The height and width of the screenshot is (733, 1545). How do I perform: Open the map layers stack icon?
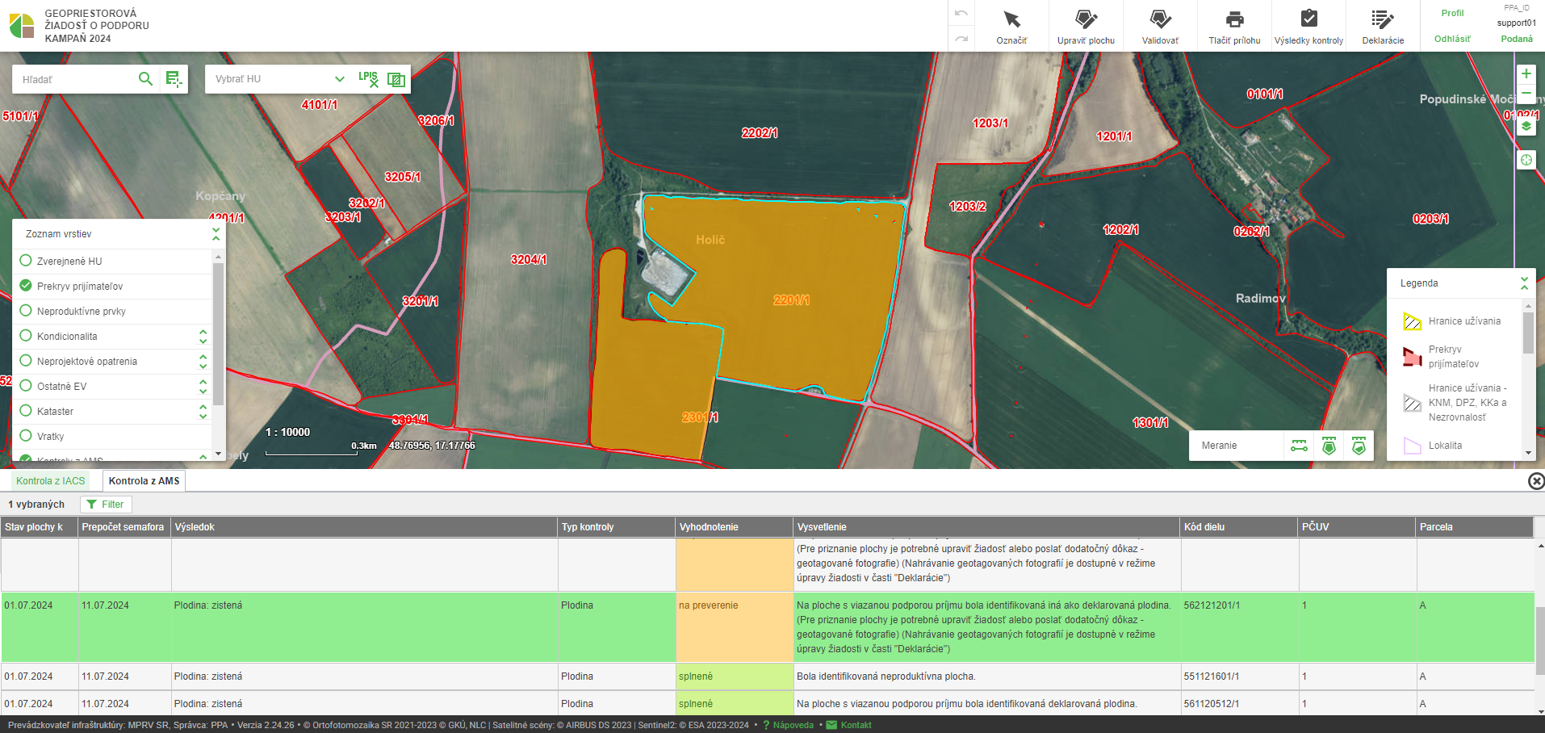tap(1526, 127)
